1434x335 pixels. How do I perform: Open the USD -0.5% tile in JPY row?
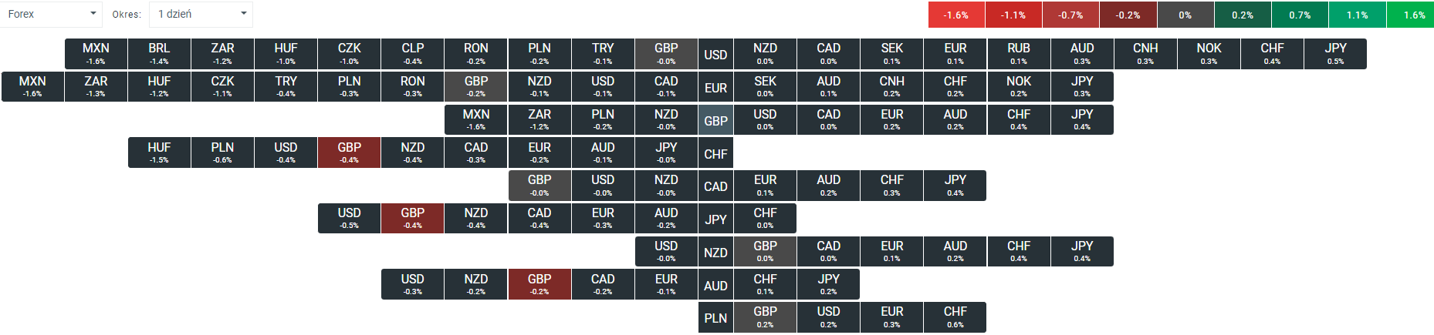click(349, 218)
